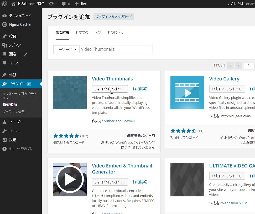Click Video Thumbnails five-star rating

click(x=66, y=136)
